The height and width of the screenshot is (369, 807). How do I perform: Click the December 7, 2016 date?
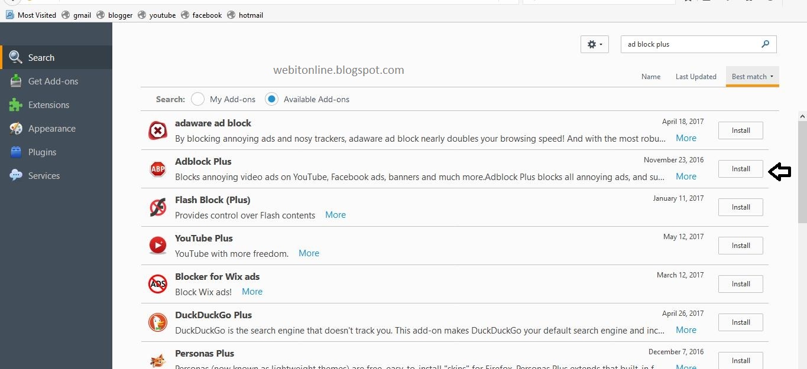676,352
